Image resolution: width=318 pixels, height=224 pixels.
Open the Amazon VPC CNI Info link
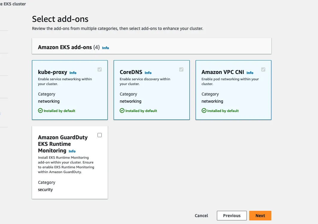250,73
